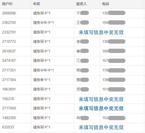Click 健身半年卡*1 prize for user 2362700
145x133 pixels.
44,23
